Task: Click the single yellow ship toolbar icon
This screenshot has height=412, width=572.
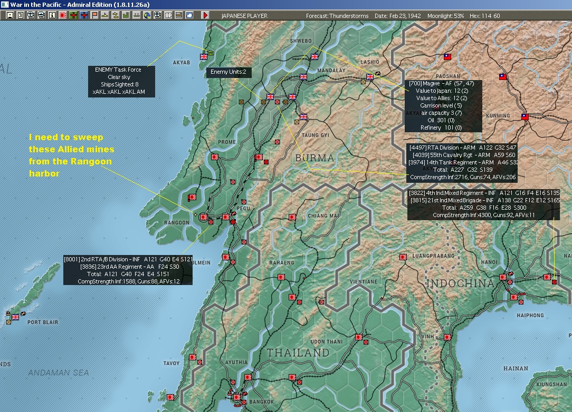Action: (105, 15)
